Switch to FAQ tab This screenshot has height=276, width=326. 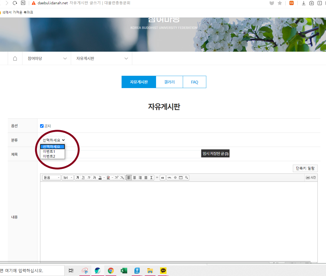[195, 82]
